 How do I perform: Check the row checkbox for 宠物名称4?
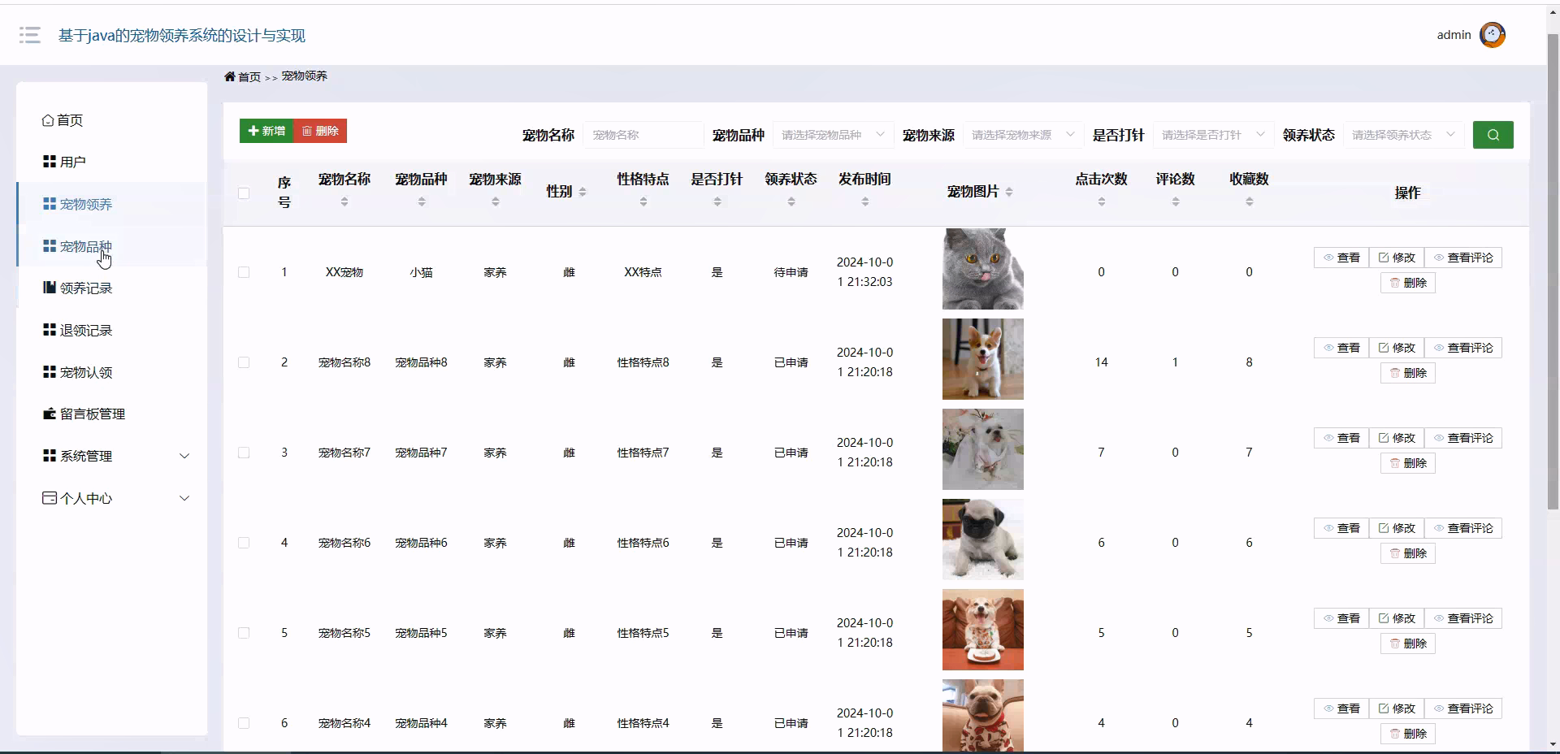pos(244,723)
